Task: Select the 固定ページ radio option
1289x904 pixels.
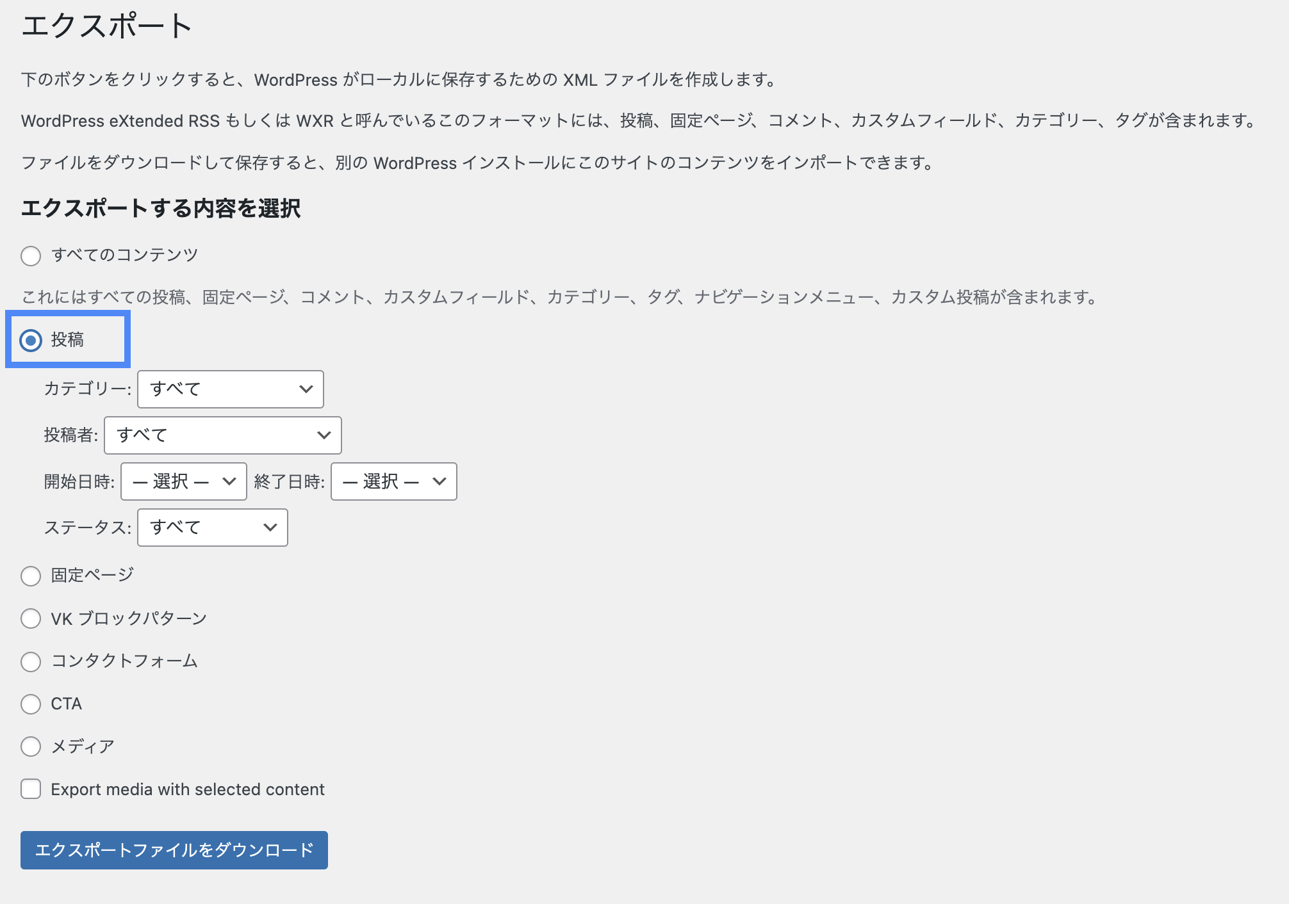Action: click(30, 576)
